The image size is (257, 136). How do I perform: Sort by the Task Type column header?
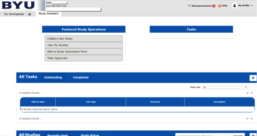(x=90, y=102)
